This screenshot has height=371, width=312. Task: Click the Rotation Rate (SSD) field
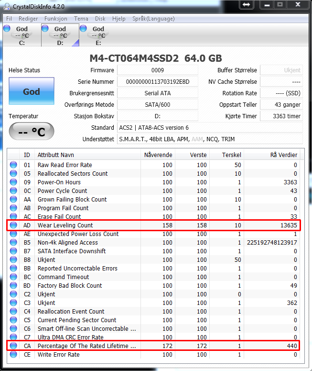pyautogui.click(x=281, y=93)
